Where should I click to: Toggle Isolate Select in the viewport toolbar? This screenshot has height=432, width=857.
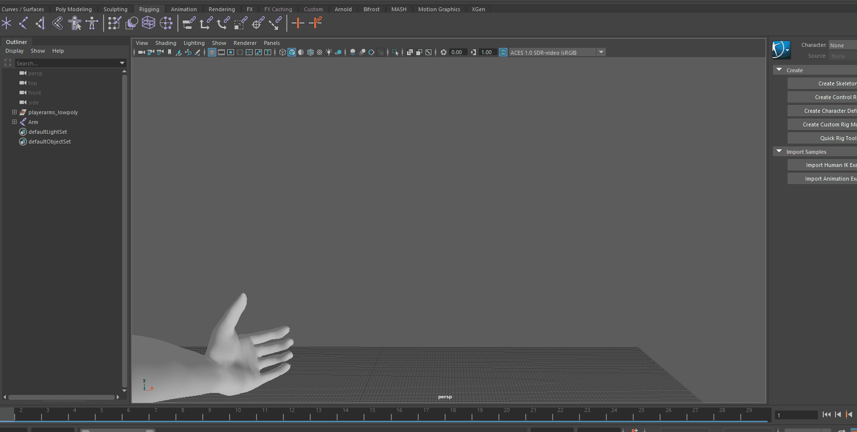point(395,52)
